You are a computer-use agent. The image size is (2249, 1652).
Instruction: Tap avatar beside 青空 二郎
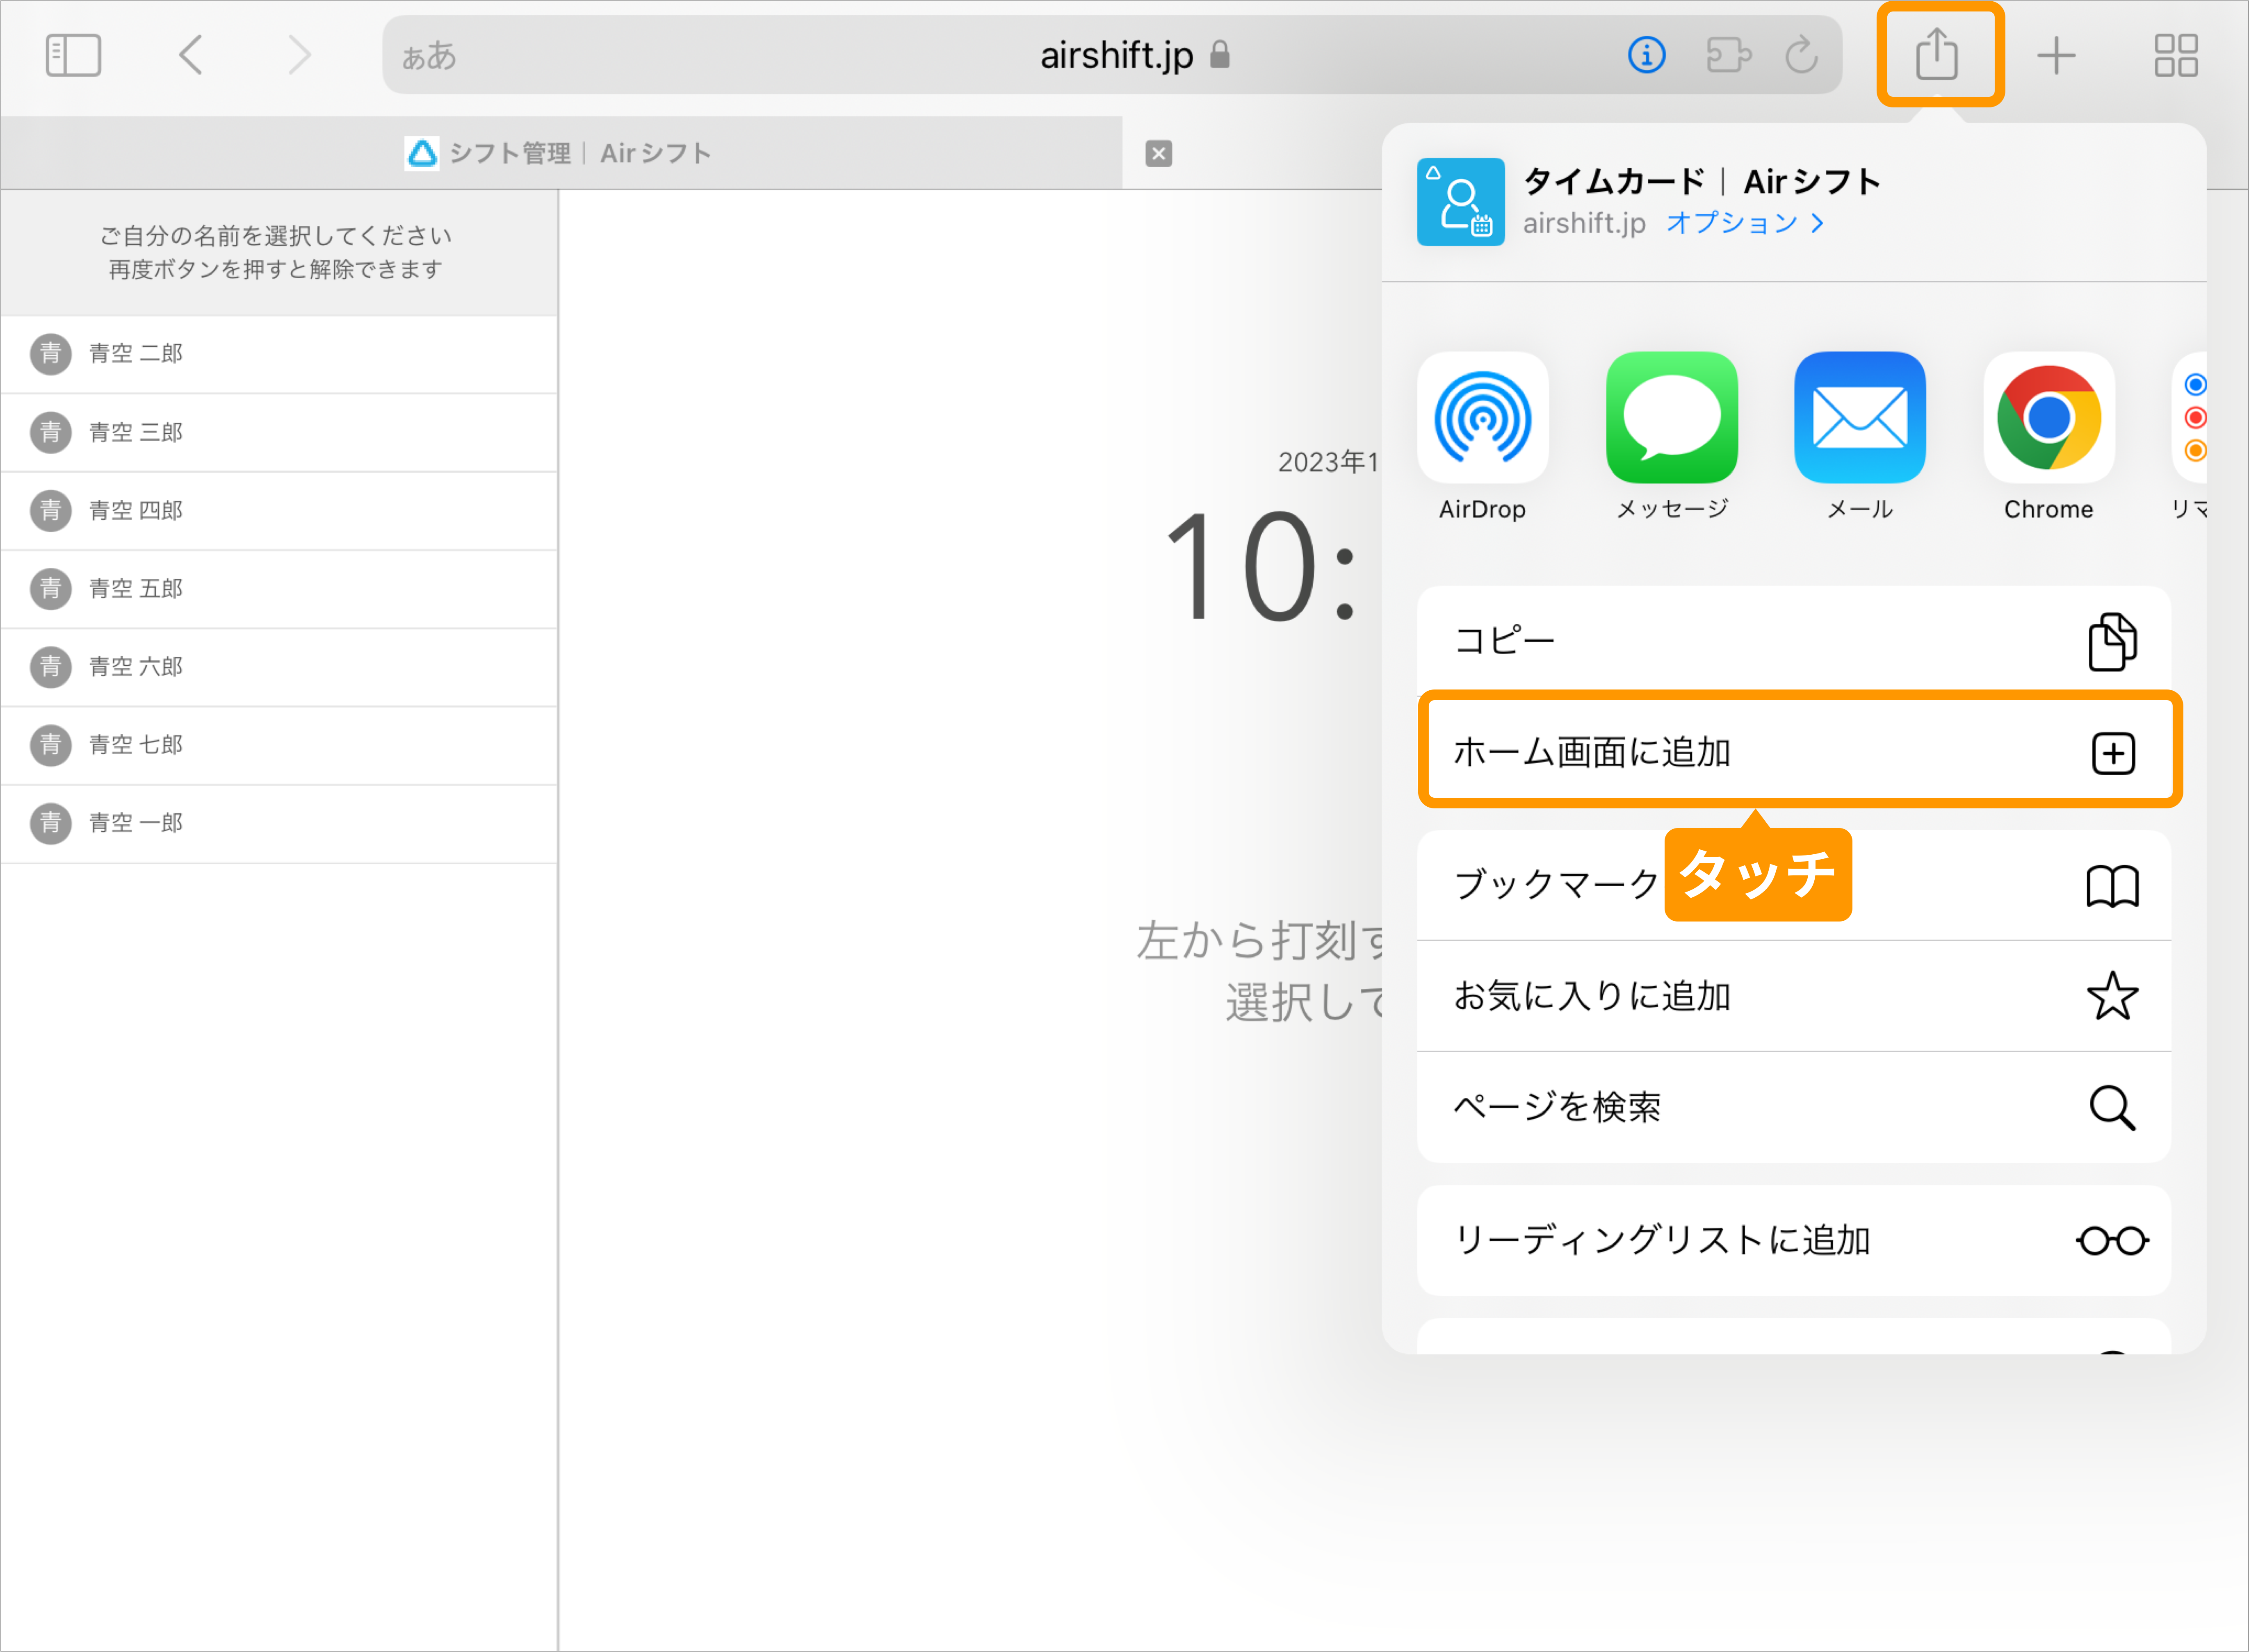50,354
